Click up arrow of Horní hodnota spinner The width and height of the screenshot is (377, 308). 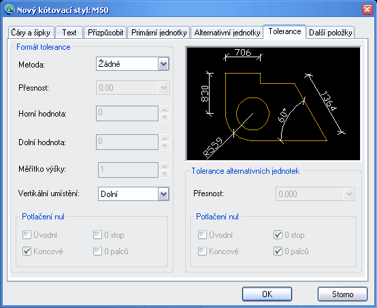pyautogui.click(x=165, y=110)
